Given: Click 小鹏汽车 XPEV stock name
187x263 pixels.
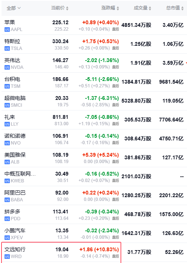Looking at the screenshot, I should pos(15,230).
